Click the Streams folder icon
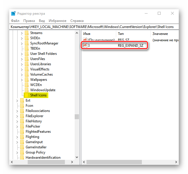Viewport: 188px width, 174px height. point(27,33)
